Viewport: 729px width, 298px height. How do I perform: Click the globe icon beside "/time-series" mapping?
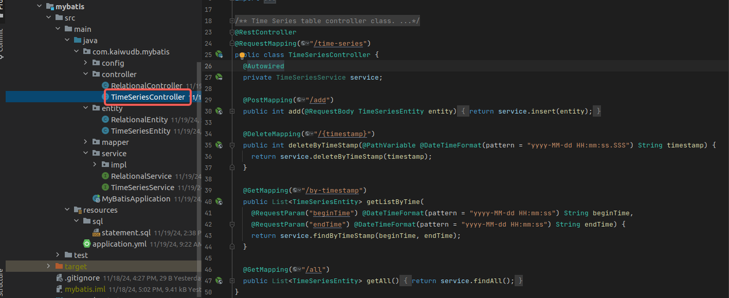[x=304, y=44]
